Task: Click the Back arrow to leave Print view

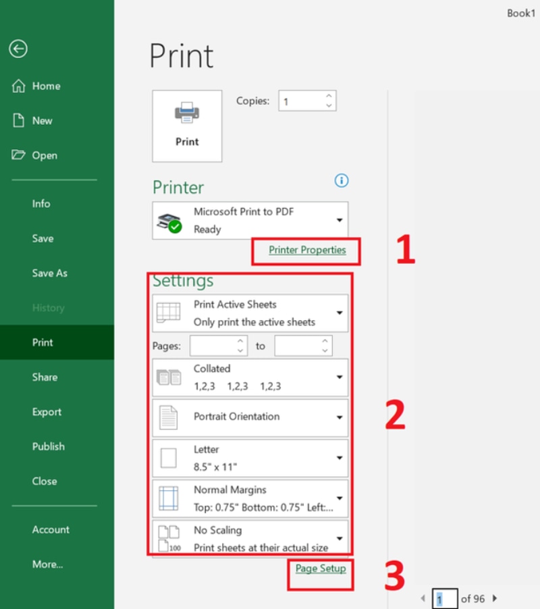Action: coord(18,49)
